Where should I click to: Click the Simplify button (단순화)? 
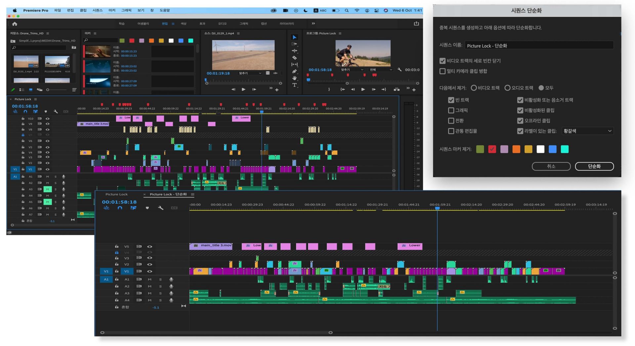point(594,166)
